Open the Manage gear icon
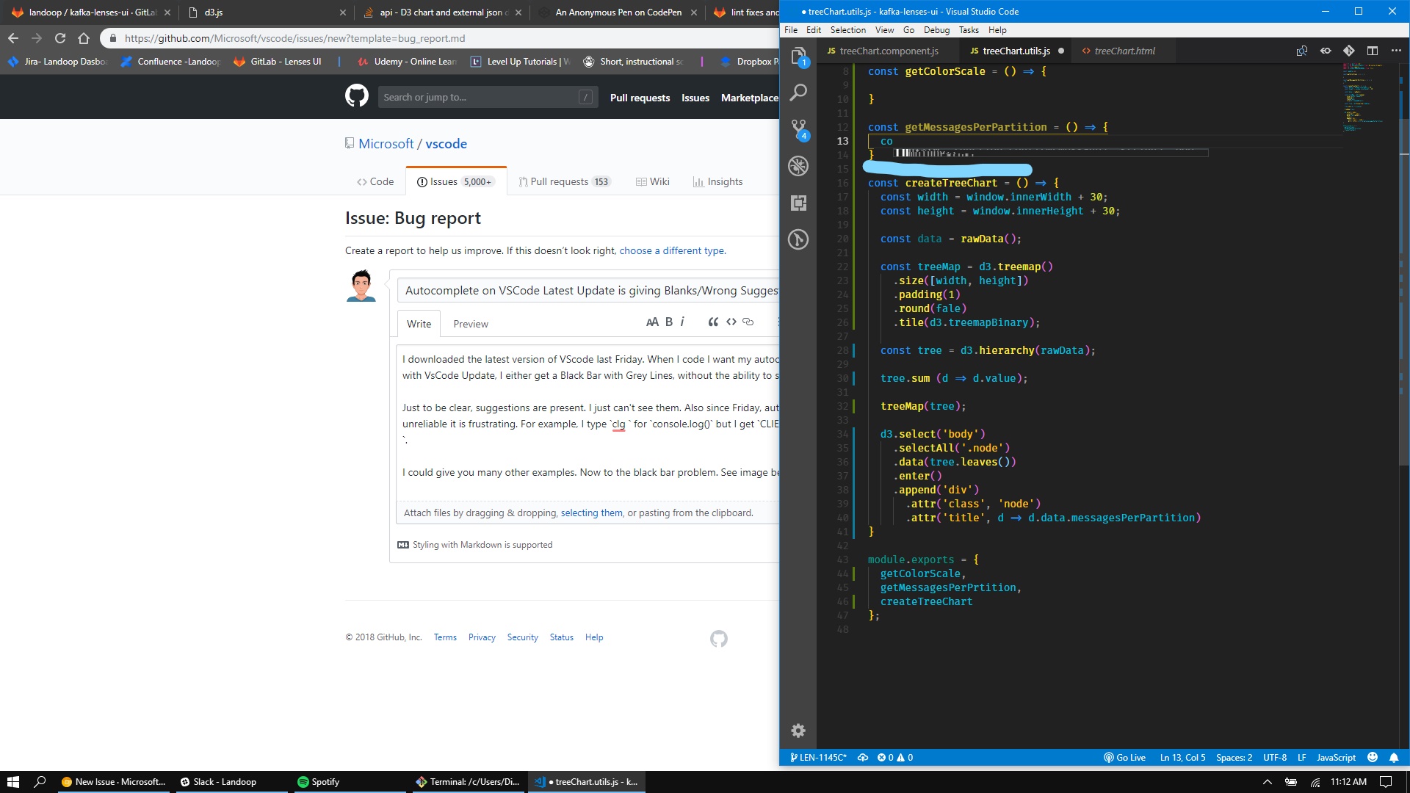 (x=798, y=731)
